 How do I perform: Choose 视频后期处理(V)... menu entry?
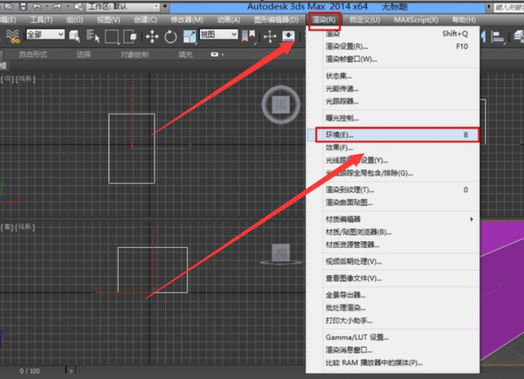(393, 261)
